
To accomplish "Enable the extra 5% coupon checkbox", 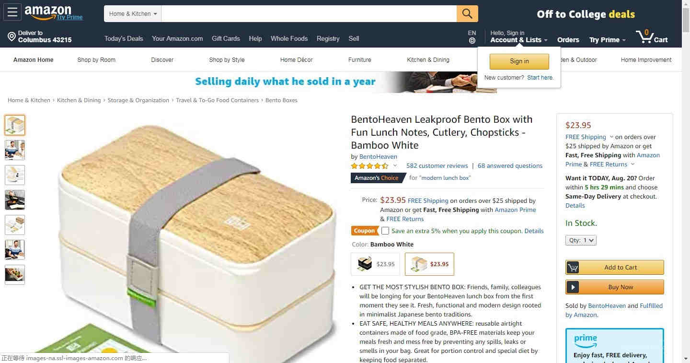I will 385,231.
